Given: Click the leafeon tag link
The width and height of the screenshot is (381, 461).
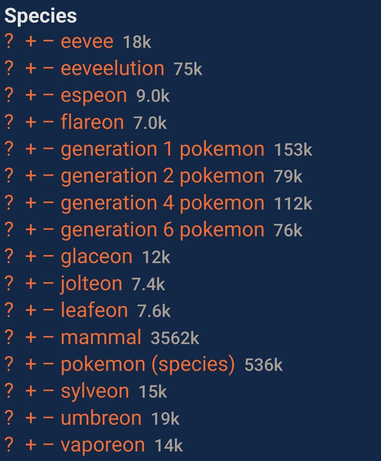Looking at the screenshot, I should click(x=94, y=310).
